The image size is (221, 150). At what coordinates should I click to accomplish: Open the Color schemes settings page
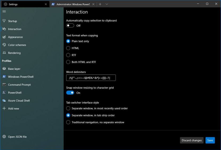point(32,45)
